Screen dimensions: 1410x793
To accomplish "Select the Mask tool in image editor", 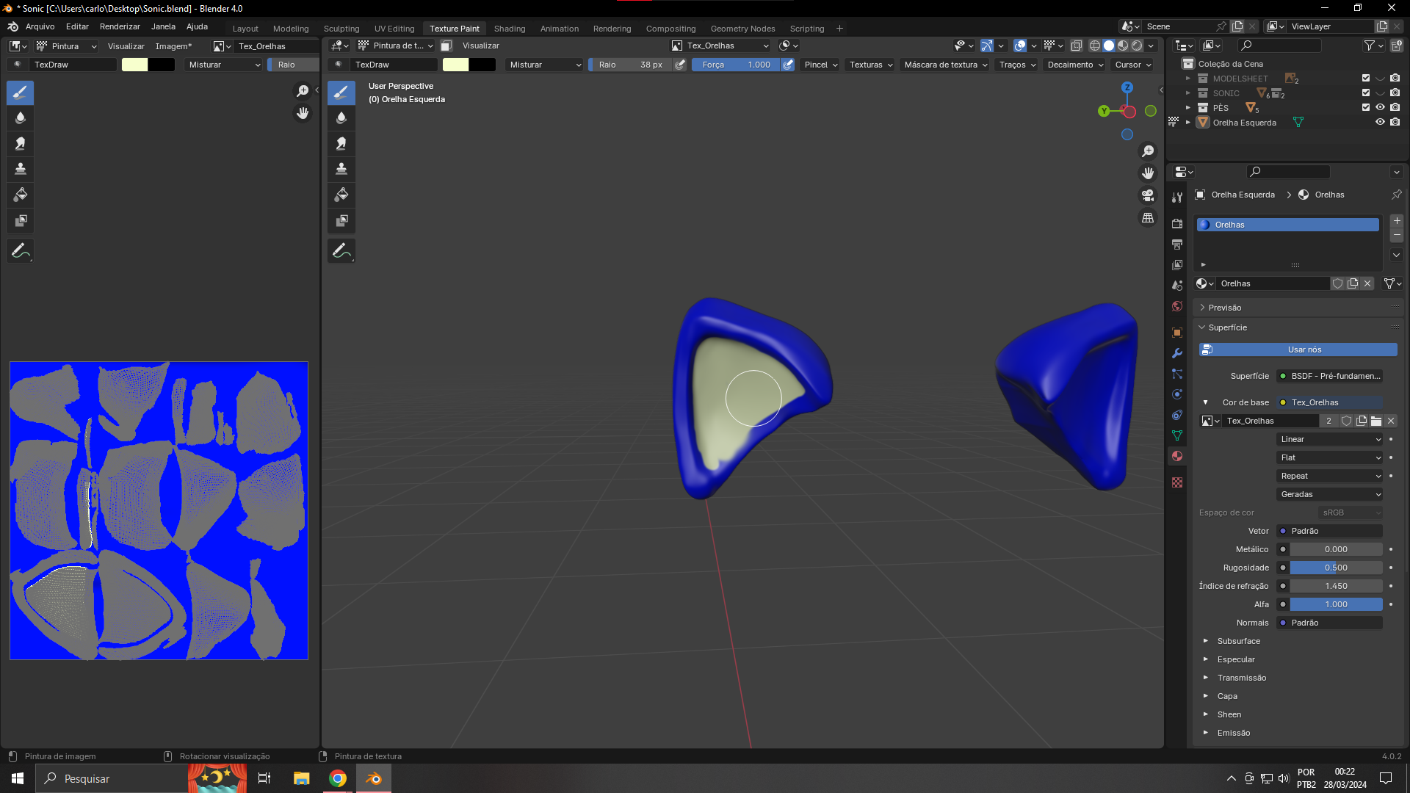I will click(21, 220).
